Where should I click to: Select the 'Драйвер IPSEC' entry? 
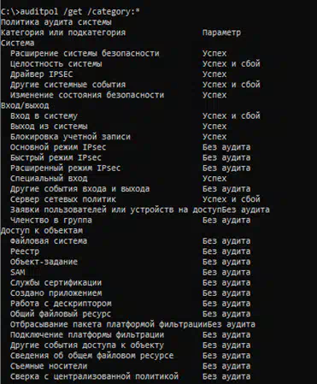click(42, 74)
